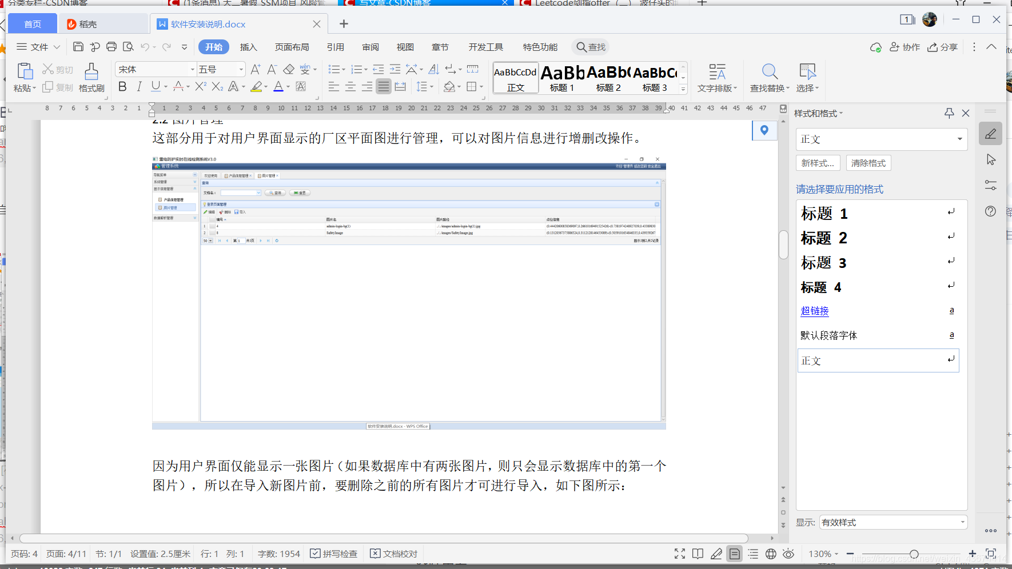1012x569 pixels.
Task: Click Decrease Indent icon
Action: [378, 69]
